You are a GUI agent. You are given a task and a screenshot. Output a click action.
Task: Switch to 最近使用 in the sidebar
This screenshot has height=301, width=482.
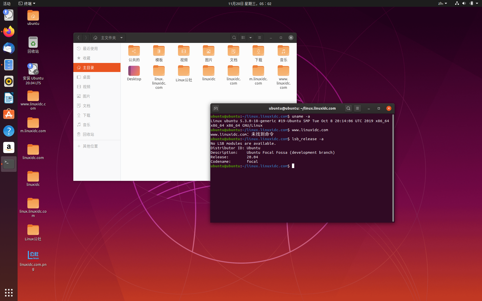pos(91,48)
